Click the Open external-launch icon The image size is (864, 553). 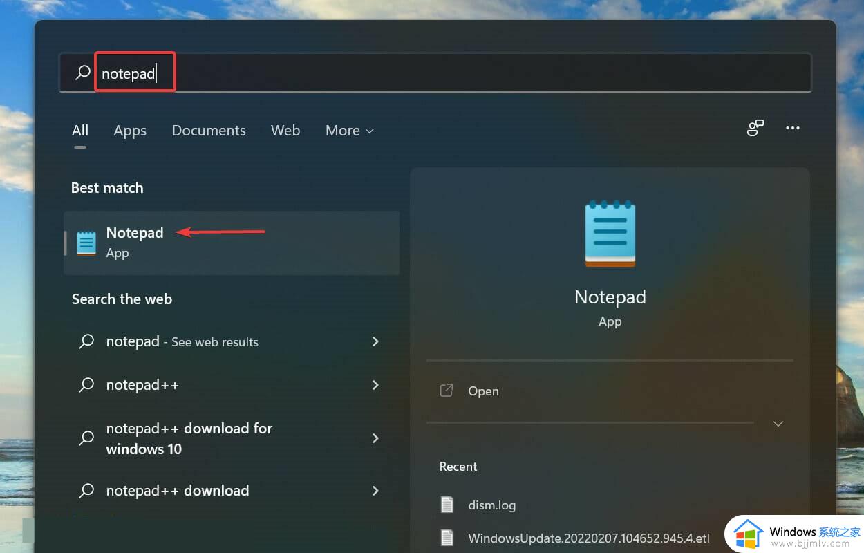pos(447,391)
